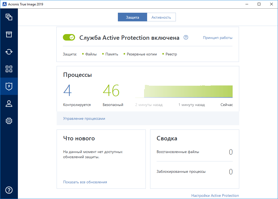Open the Tools grid icon
The image size is (278, 199).
[x=9, y=69]
